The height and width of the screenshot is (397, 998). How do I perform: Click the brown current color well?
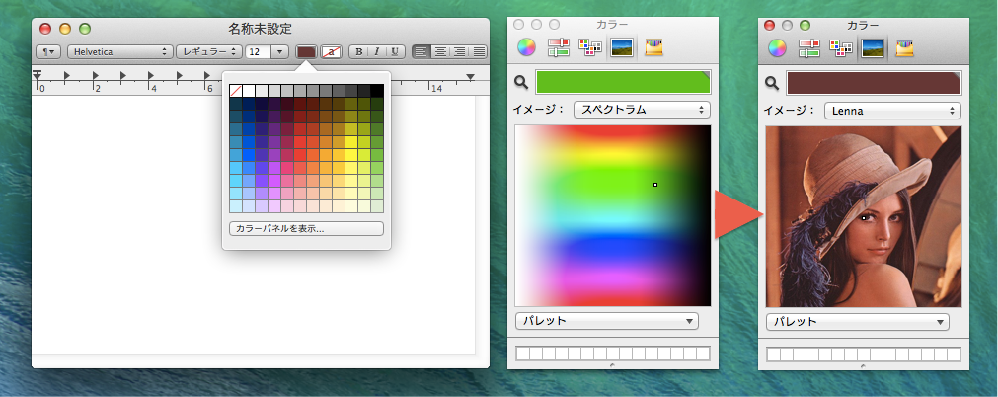point(874,83)
